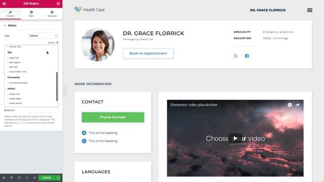Switch to the Style tab
The width and height of the screenshot is (324, 182).
(x=31, y=14)
